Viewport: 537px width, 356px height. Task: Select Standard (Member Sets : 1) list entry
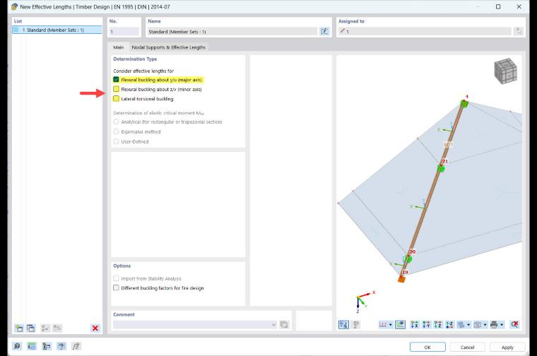pos(57,30)
